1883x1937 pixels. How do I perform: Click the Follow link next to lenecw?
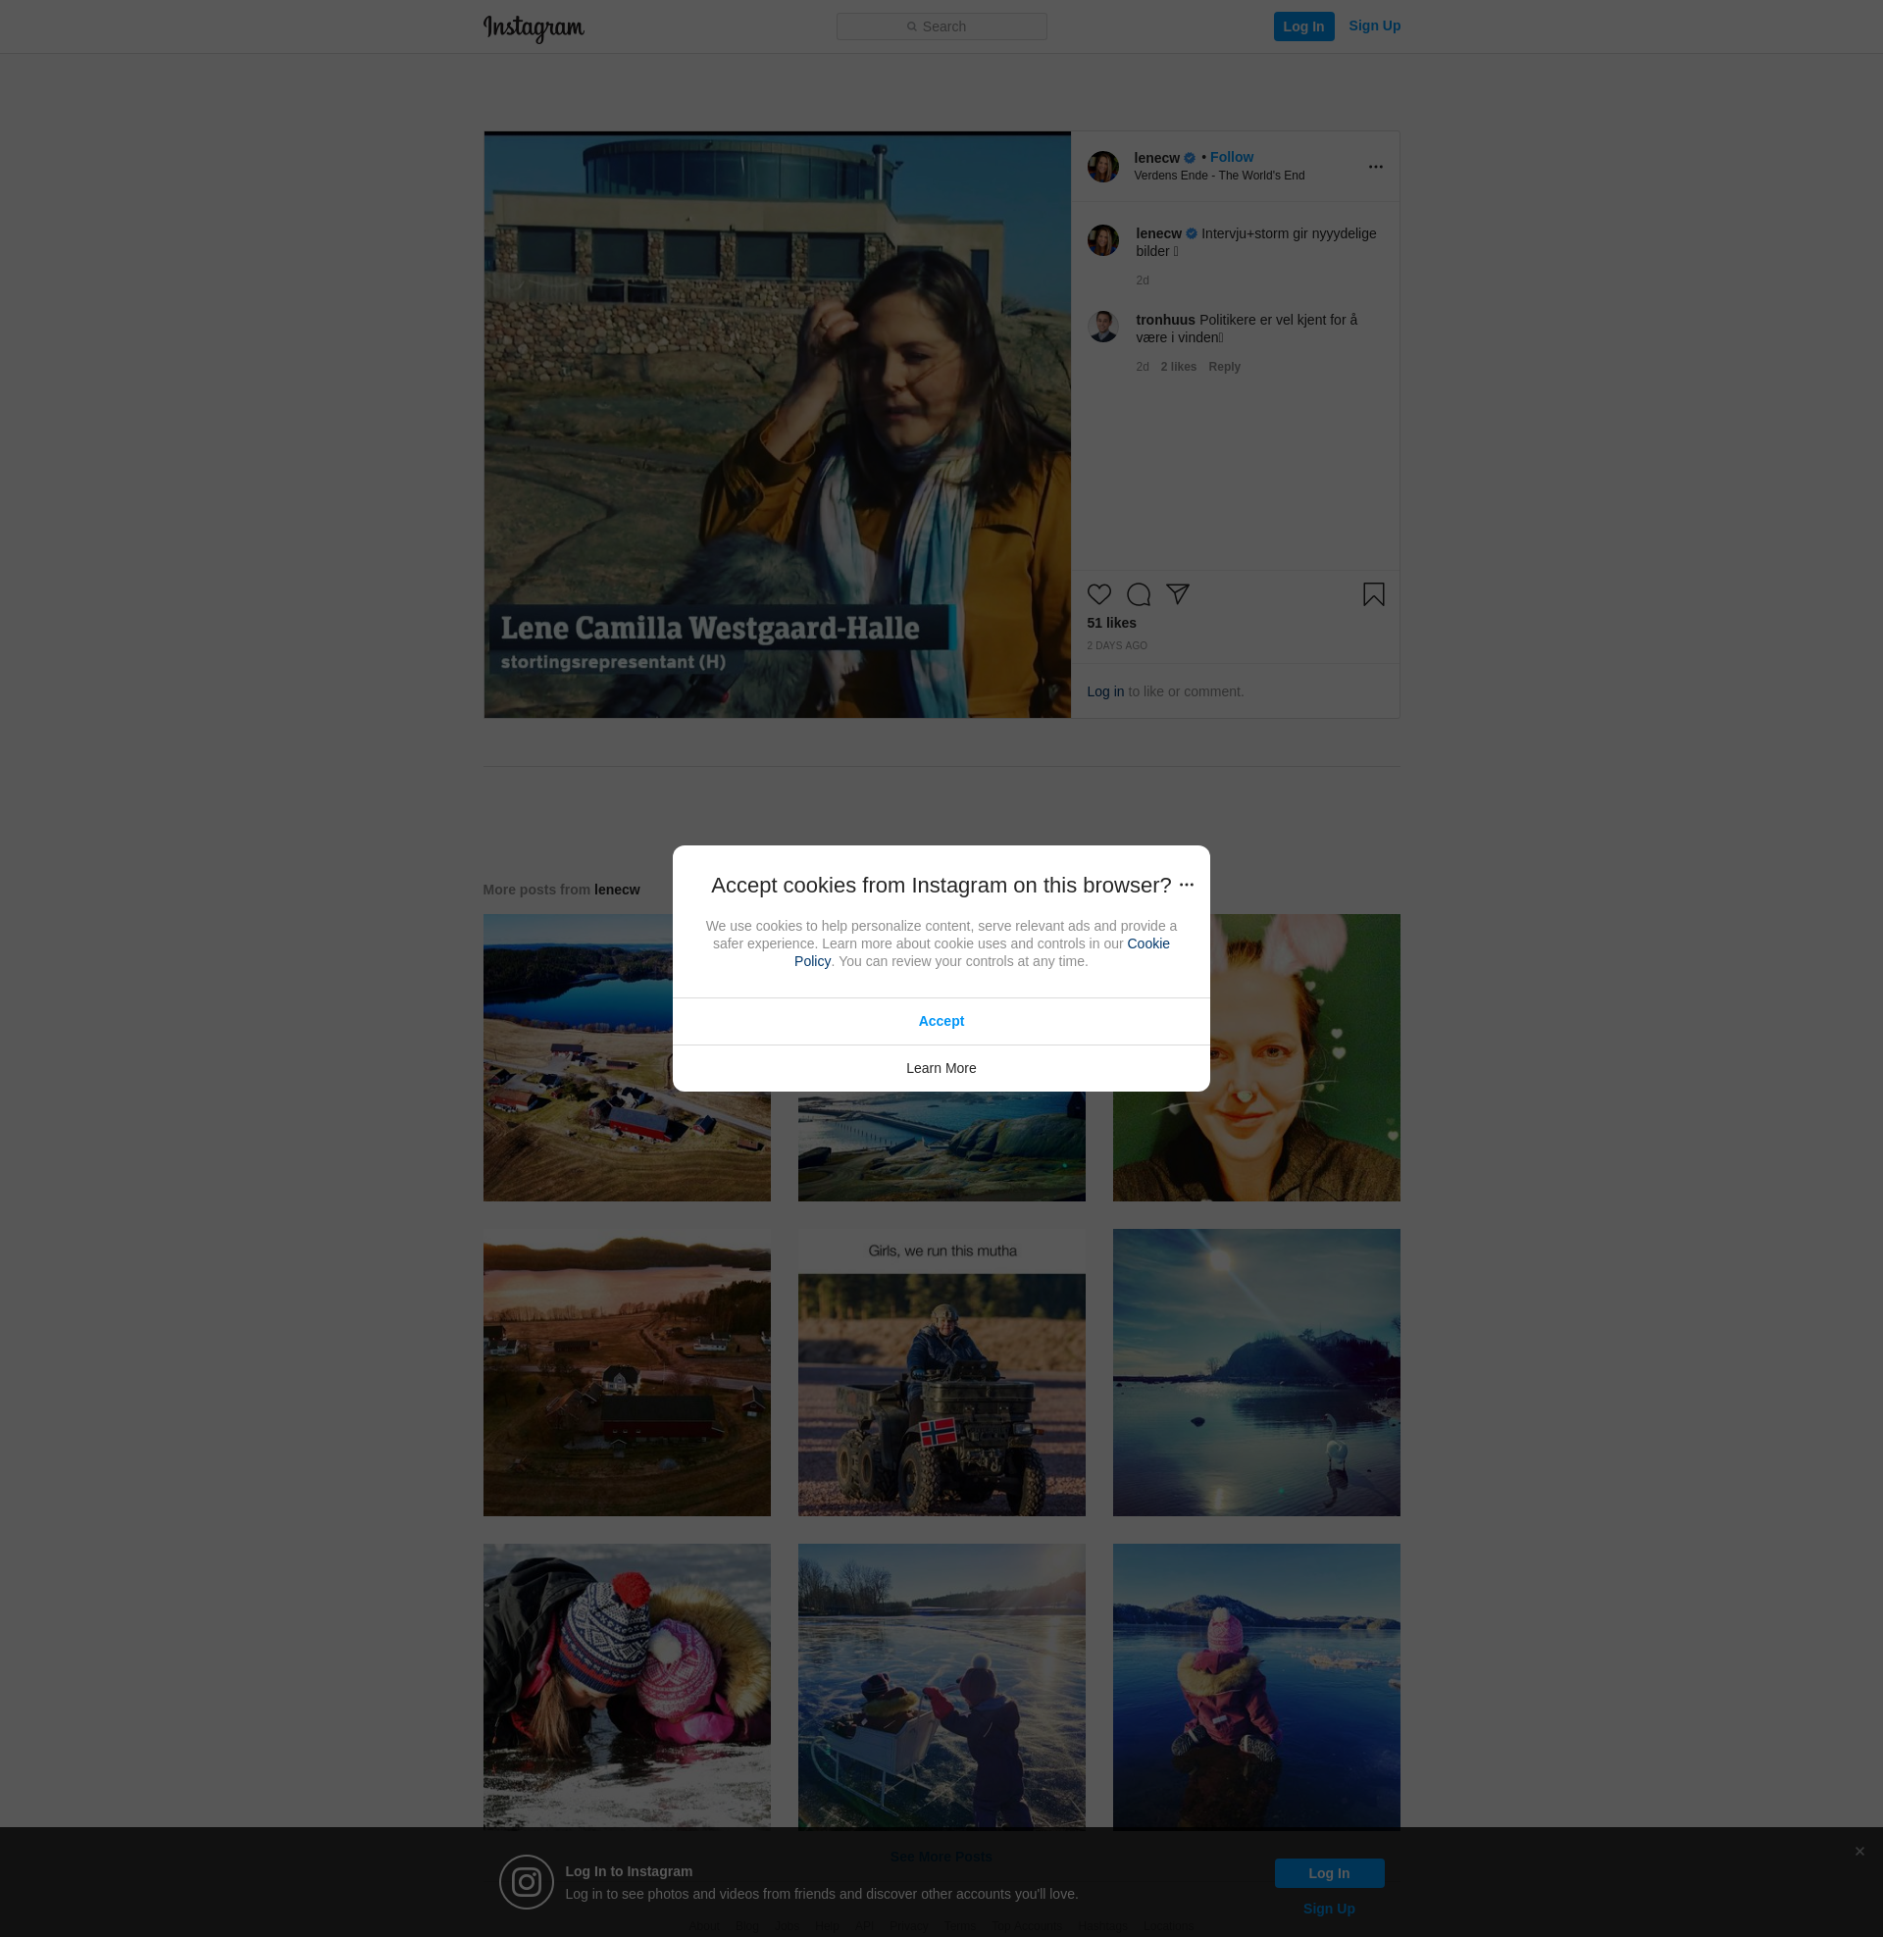tap(1231, 157)
